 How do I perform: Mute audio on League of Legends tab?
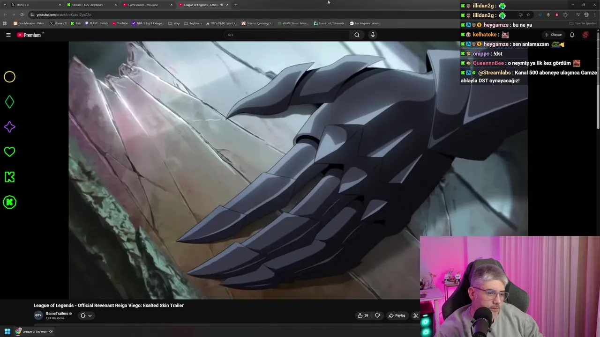(x=222, y=5)
